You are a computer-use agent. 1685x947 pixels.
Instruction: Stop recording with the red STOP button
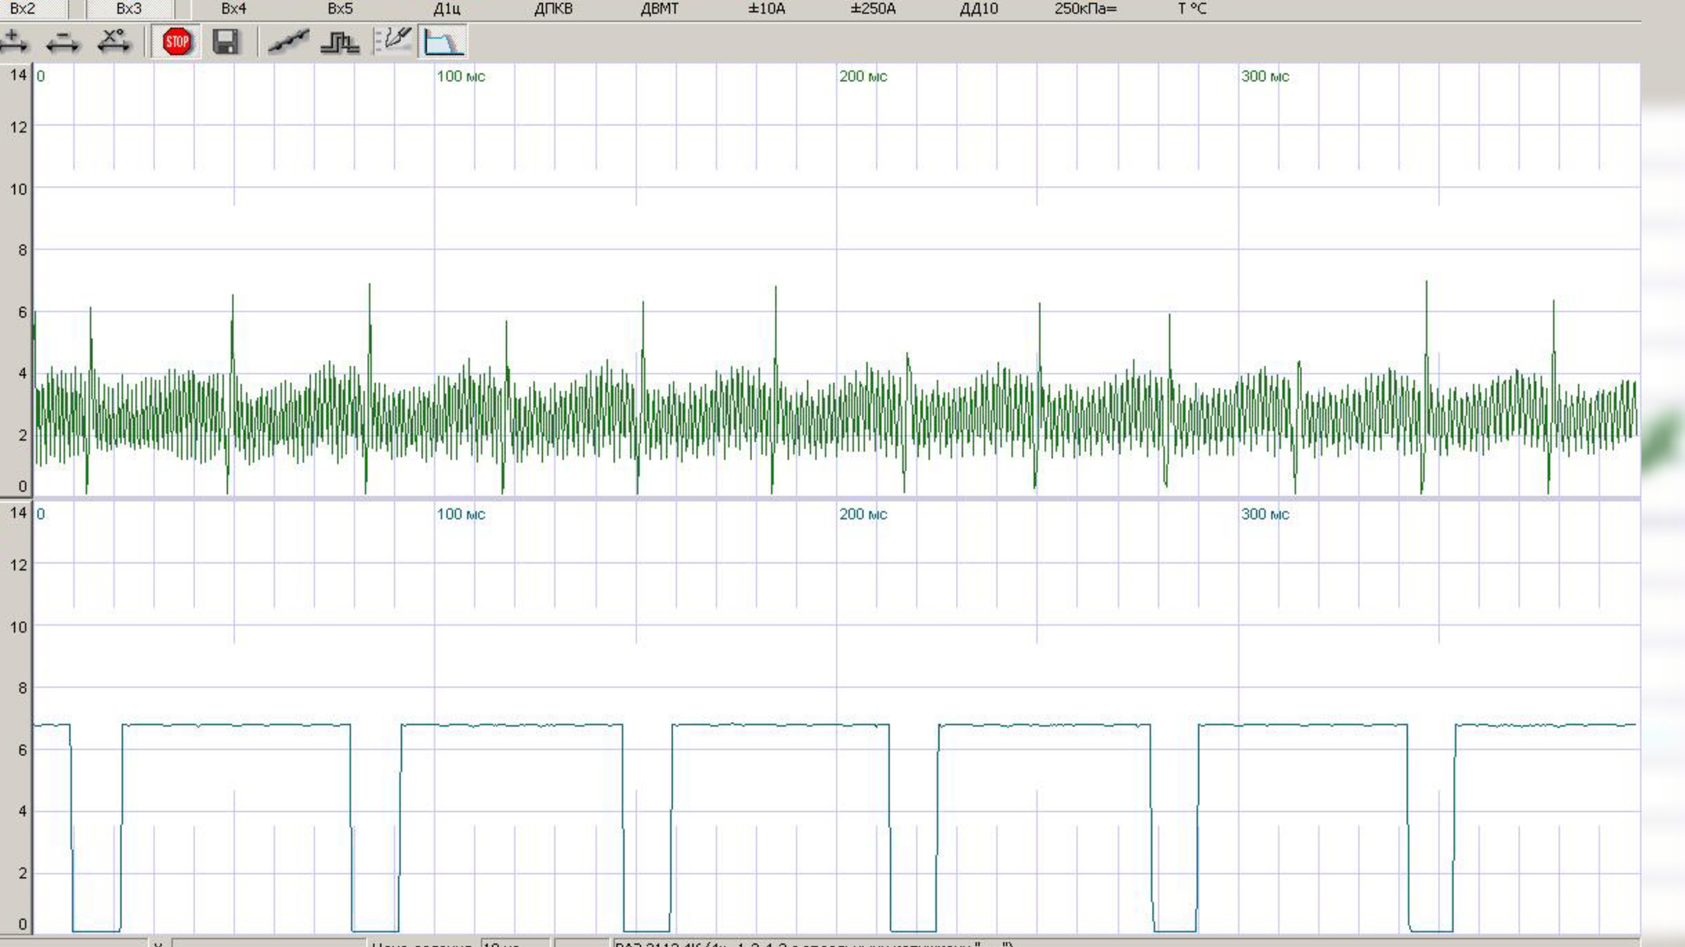click(176, 41)
